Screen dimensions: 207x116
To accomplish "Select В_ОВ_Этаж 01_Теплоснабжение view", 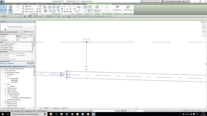I will click(x=21, y=98).
